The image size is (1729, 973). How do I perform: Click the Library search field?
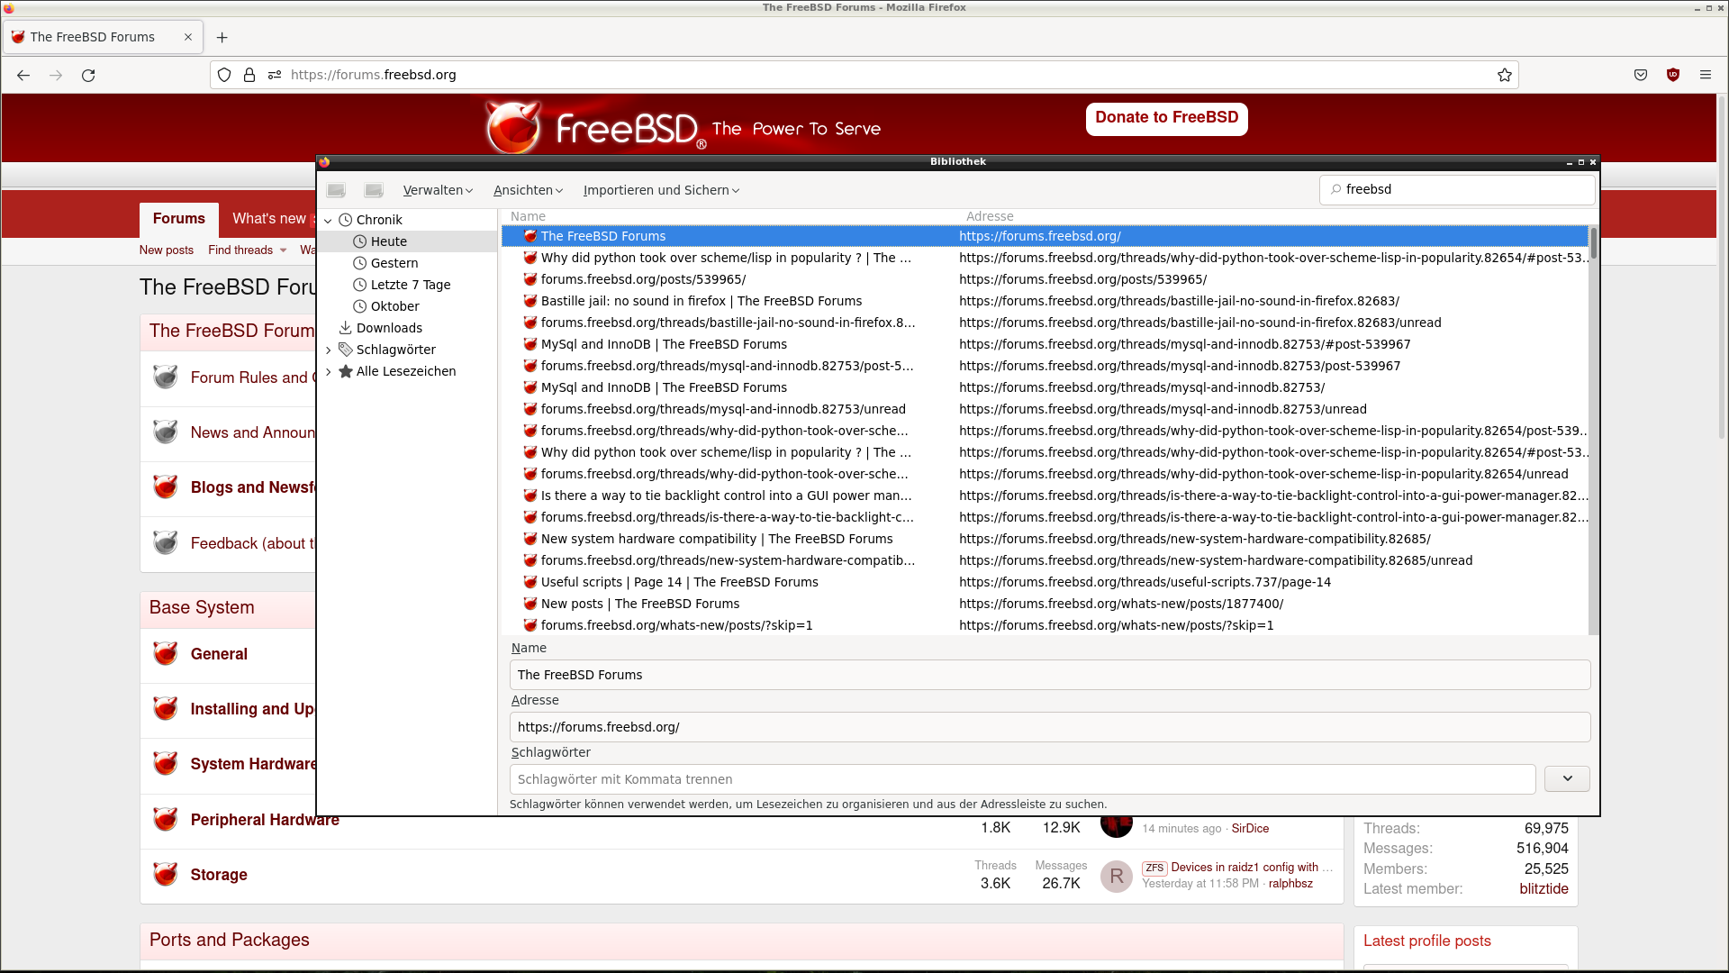tap(1463, 189)
